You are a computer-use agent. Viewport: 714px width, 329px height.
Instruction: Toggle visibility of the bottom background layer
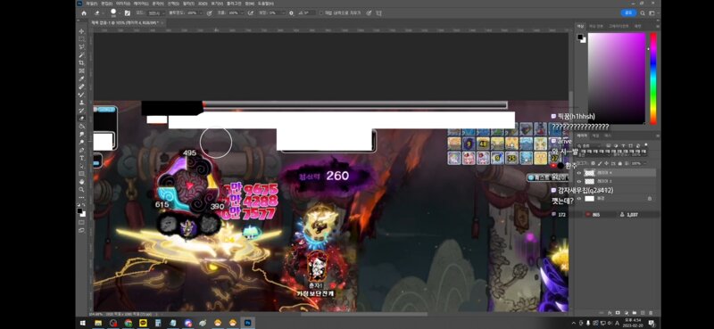click(x=579, y=199)
